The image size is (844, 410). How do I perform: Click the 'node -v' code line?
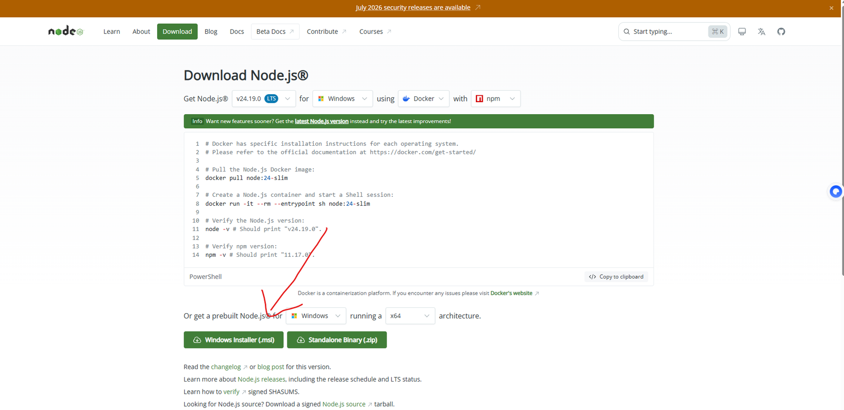tap(263, 229)
